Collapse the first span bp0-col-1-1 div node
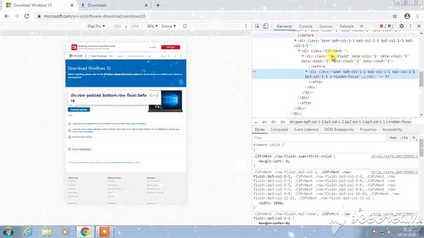 295,40
